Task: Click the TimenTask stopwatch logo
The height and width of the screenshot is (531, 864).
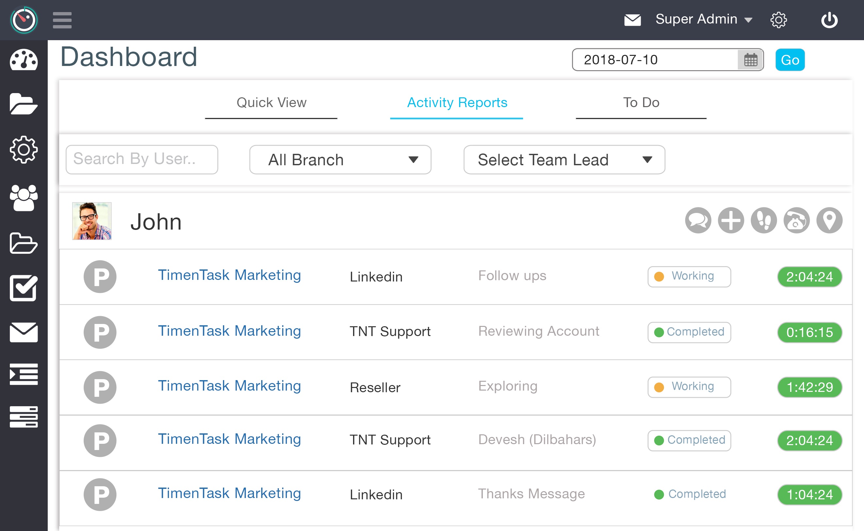Action: [24, 20]
